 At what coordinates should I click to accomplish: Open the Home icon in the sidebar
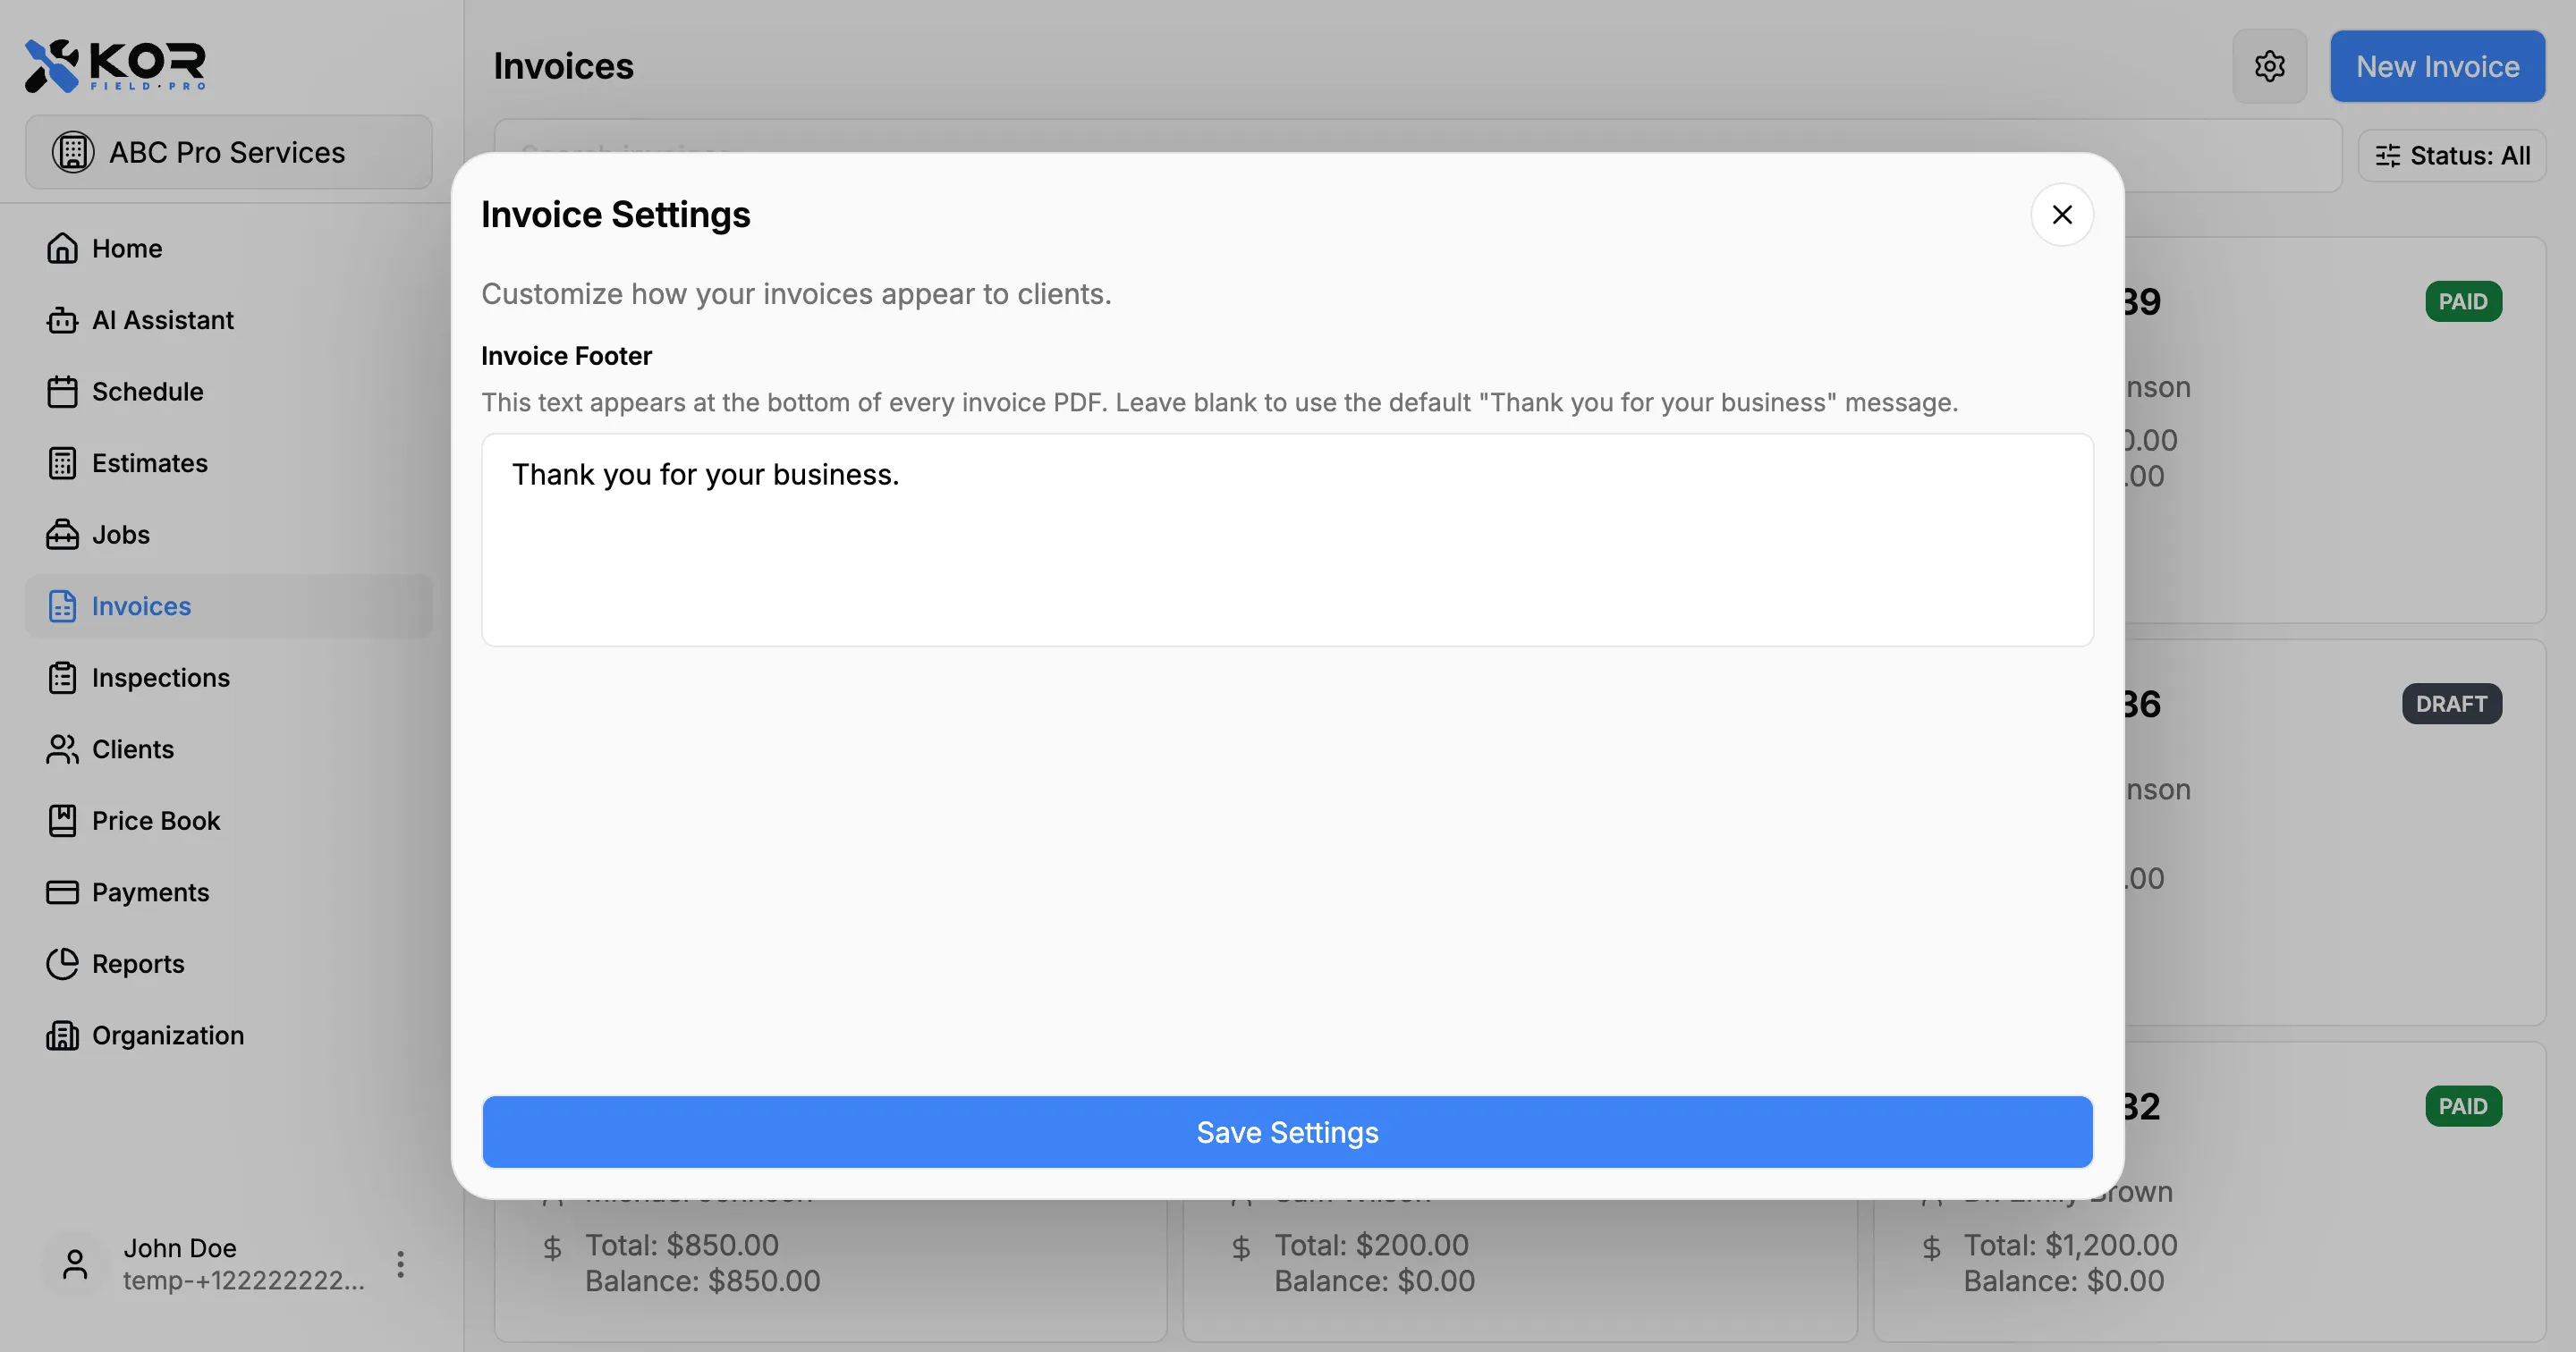click(62, 248)
